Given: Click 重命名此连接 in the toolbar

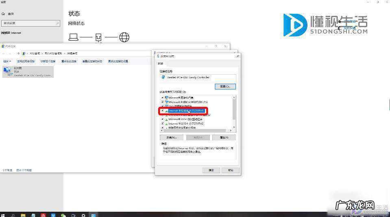Looking at the screenshot, I should (69, 61).
